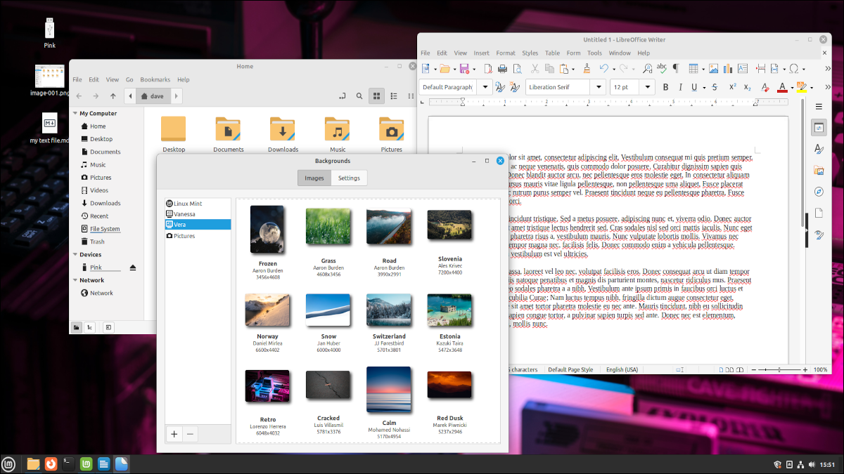Open Print Preview in Writer toolbar
The image size is (844, 474).
[x=518, y=68]
